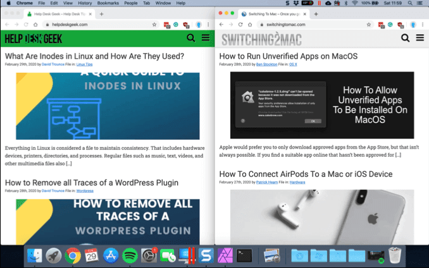Expand the Switching2Mac hamburger menu
Screen dimensions: 429x268
[420, 37]
